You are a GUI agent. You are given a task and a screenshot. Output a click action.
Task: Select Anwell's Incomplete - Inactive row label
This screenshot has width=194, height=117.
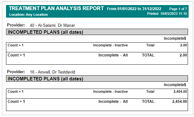click(x=110, y=91)
